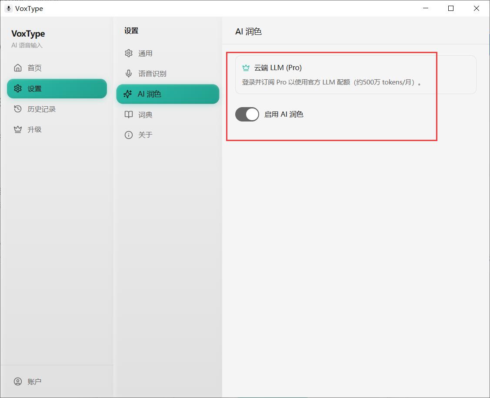This screenshot has height=398, width=490.
Task: Switch to 语音识别 settings
Action: (x=168, y=74)
